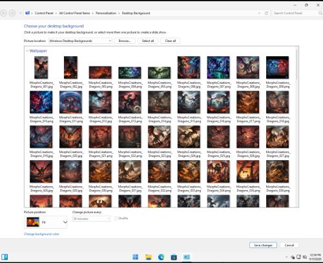Select wallpaper Dragons_006.jpg
The width and height of the screenshot is (323, 263).
click(189, 68)
